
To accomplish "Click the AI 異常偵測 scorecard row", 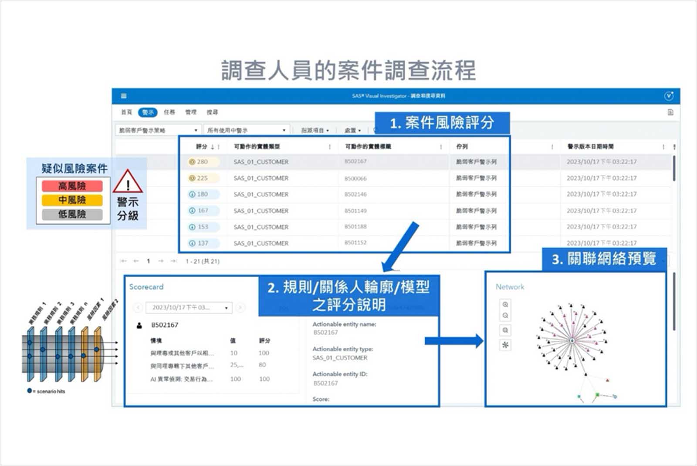I will click(x=210, y=379).
